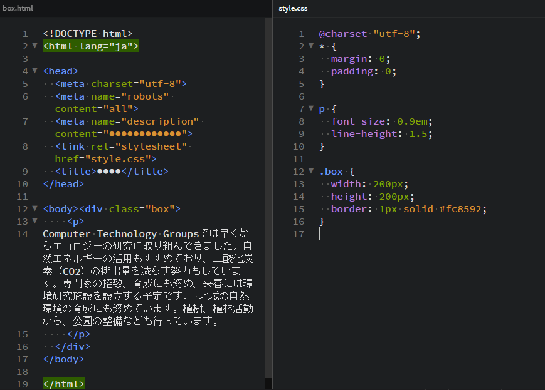Viewport: 545px width, 390px height.
Task: Click the highlighted <html lang="ja"> tag
Action: (91, 46)
